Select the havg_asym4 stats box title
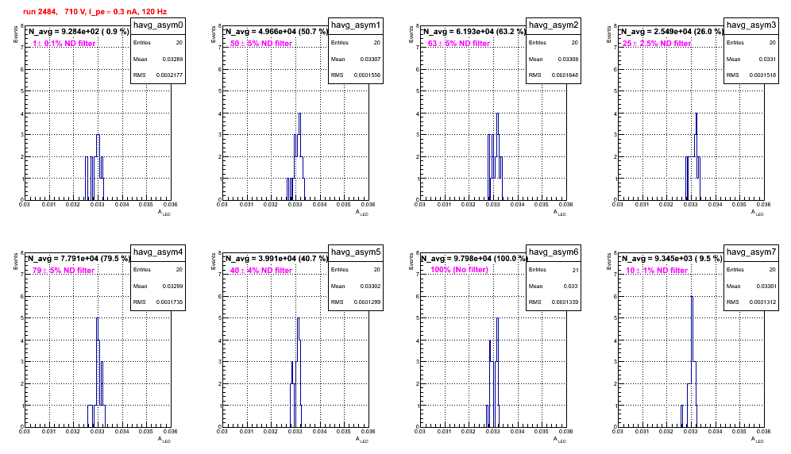The image size is (791, 454). pos(158,252)
